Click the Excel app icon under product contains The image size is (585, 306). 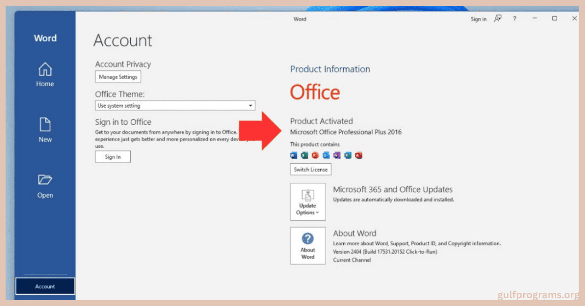304,155
